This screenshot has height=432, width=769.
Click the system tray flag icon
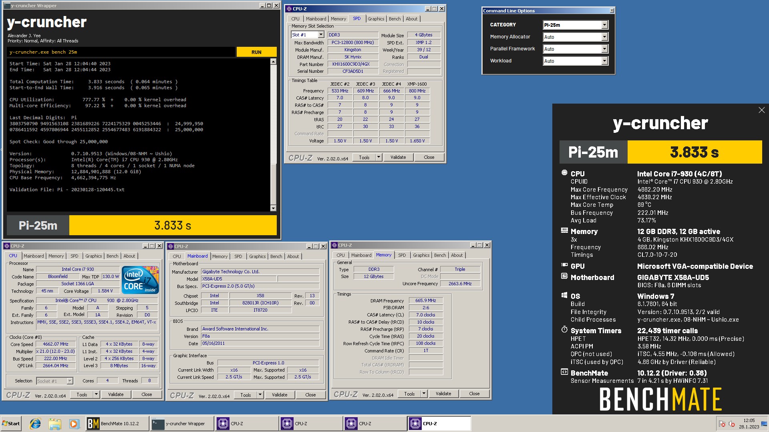tap(722, 424)
